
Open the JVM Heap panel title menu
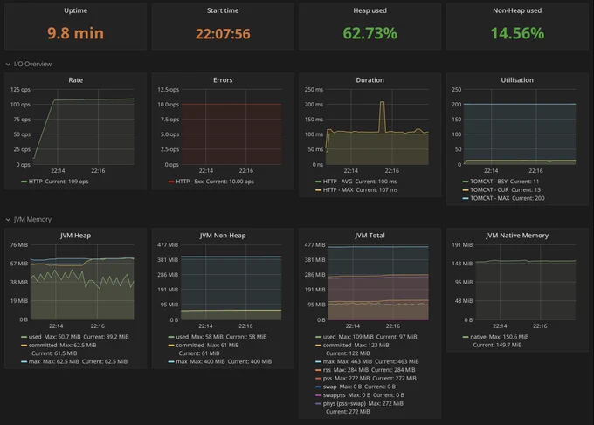click(75, 236)
